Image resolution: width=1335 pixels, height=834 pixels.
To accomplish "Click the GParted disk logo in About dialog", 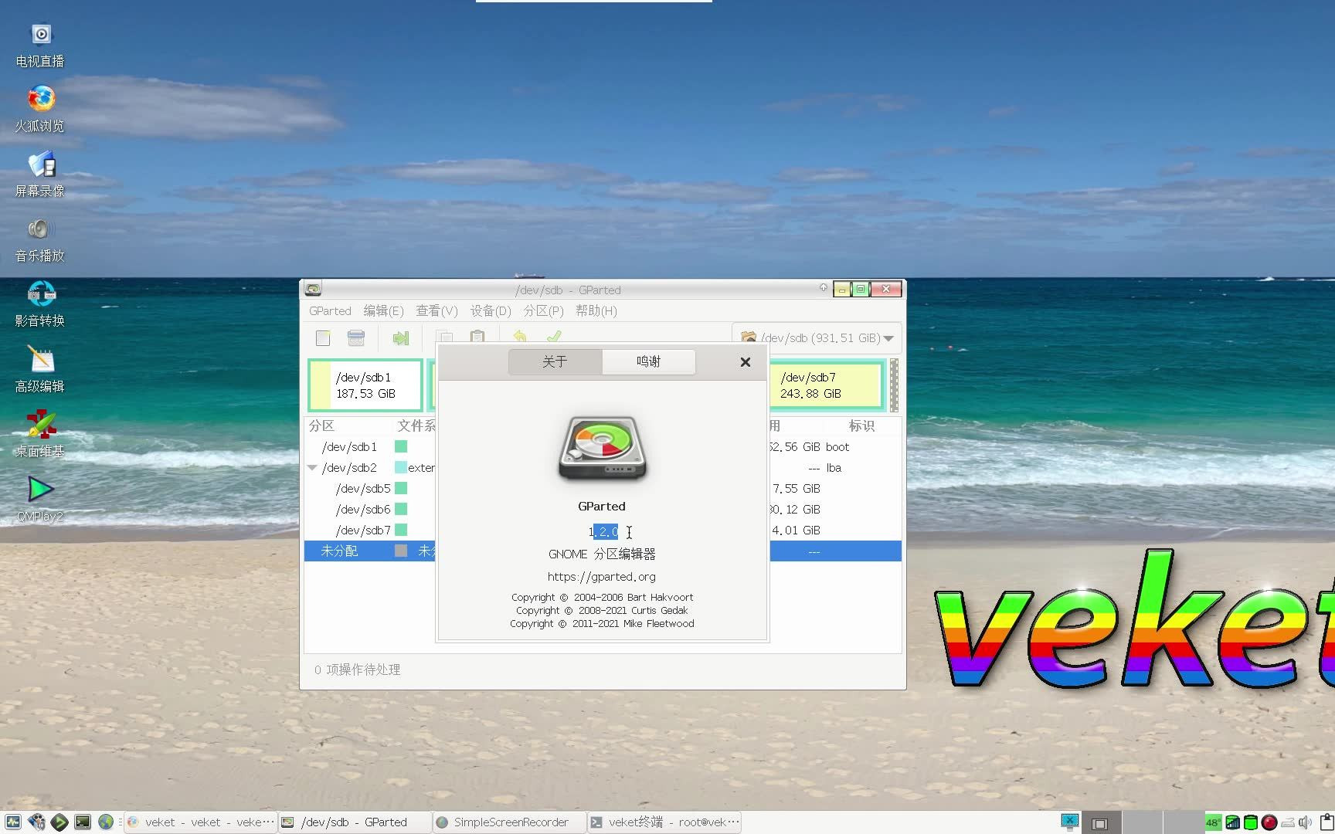I will 603,449.
